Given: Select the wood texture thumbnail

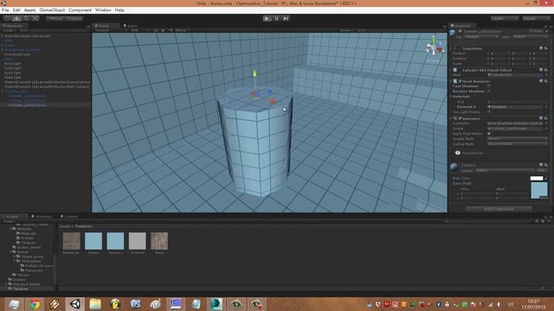Looking at the screenshot, I should click(x=159, y=241).
